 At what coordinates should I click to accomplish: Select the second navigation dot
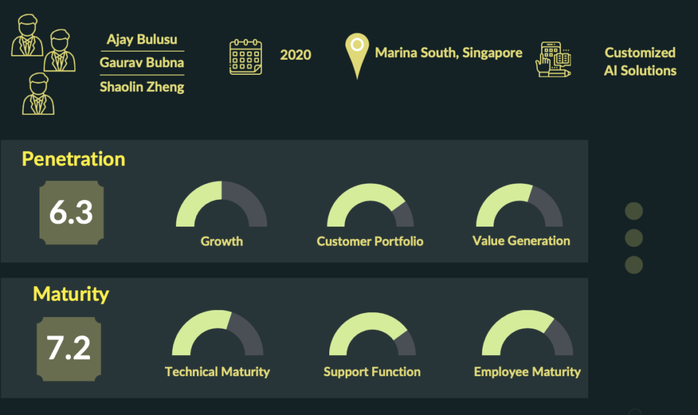pyautogui.click(x=634, y=238)
